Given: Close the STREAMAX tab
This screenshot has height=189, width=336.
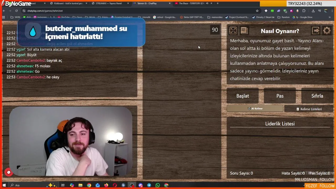Looking at the screenshot, I should coord(128,3).
